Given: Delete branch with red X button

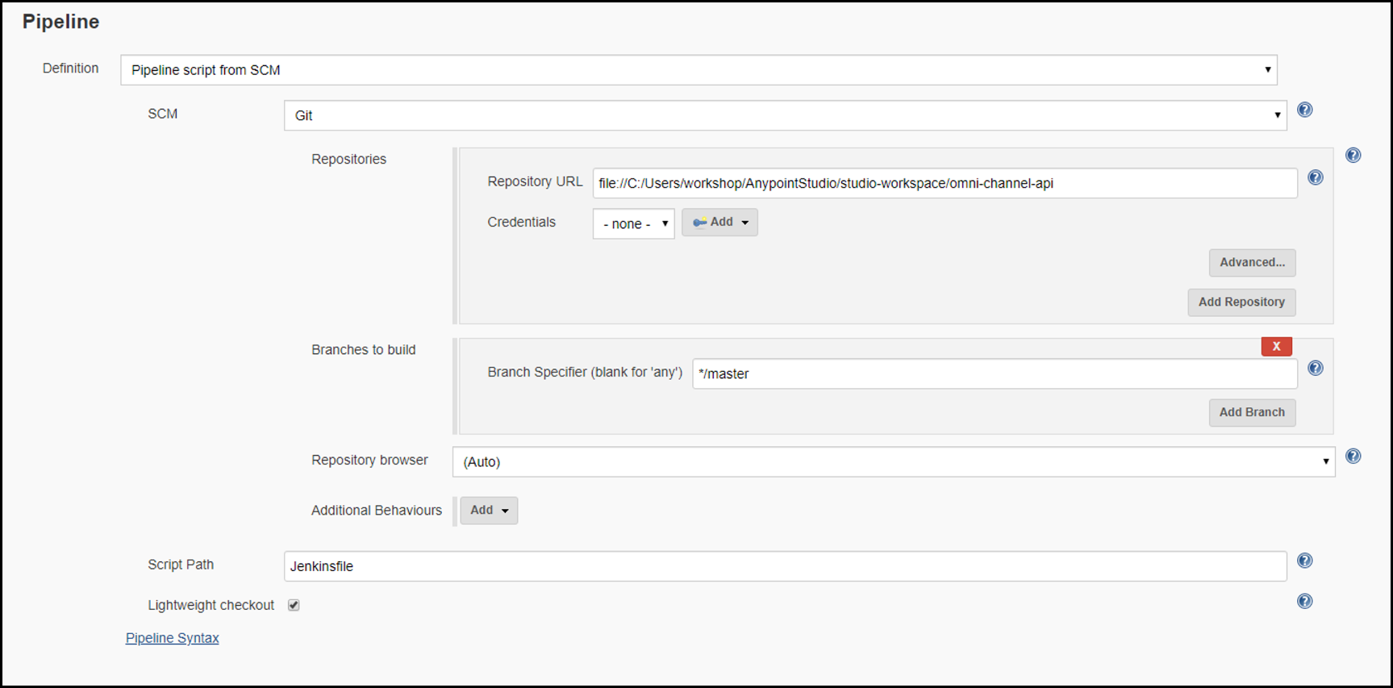Looking at the screenshot, I should click(x=1276, y=346).
